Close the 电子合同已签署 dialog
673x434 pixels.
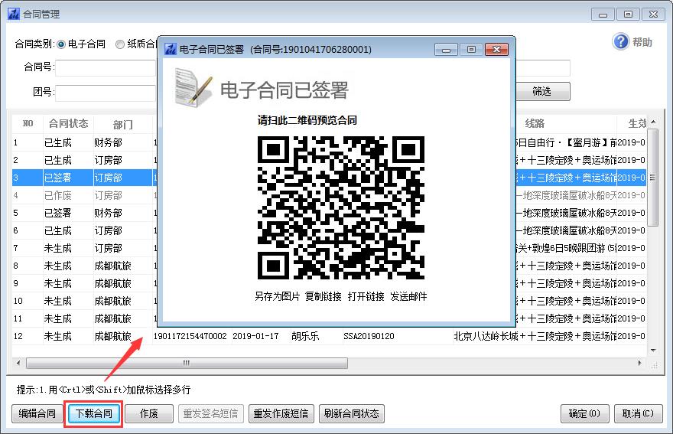point(496,50)
